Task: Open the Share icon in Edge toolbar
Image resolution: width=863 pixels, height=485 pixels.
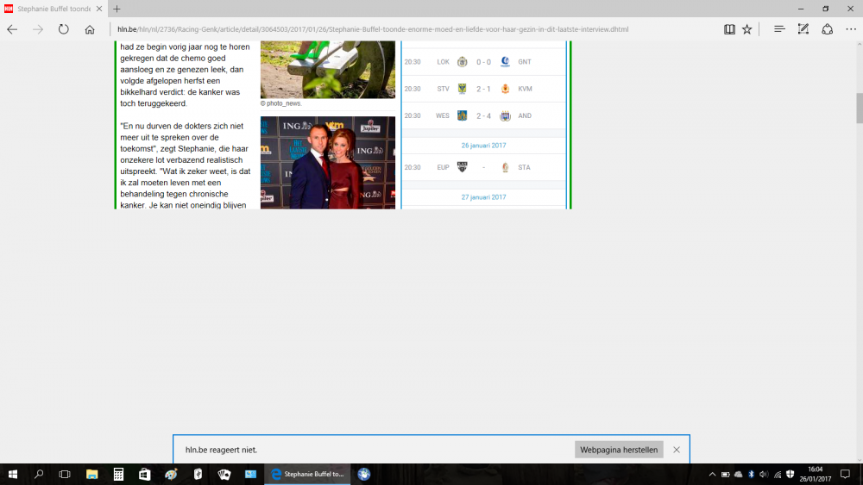Action: [x=827, y=29]
